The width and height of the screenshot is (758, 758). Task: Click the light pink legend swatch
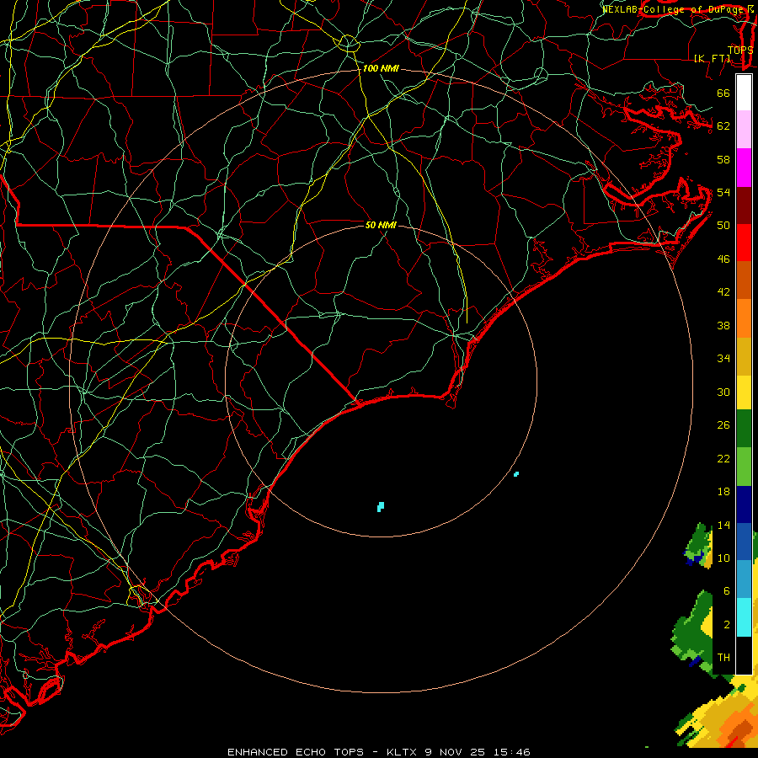click(744, 129)
